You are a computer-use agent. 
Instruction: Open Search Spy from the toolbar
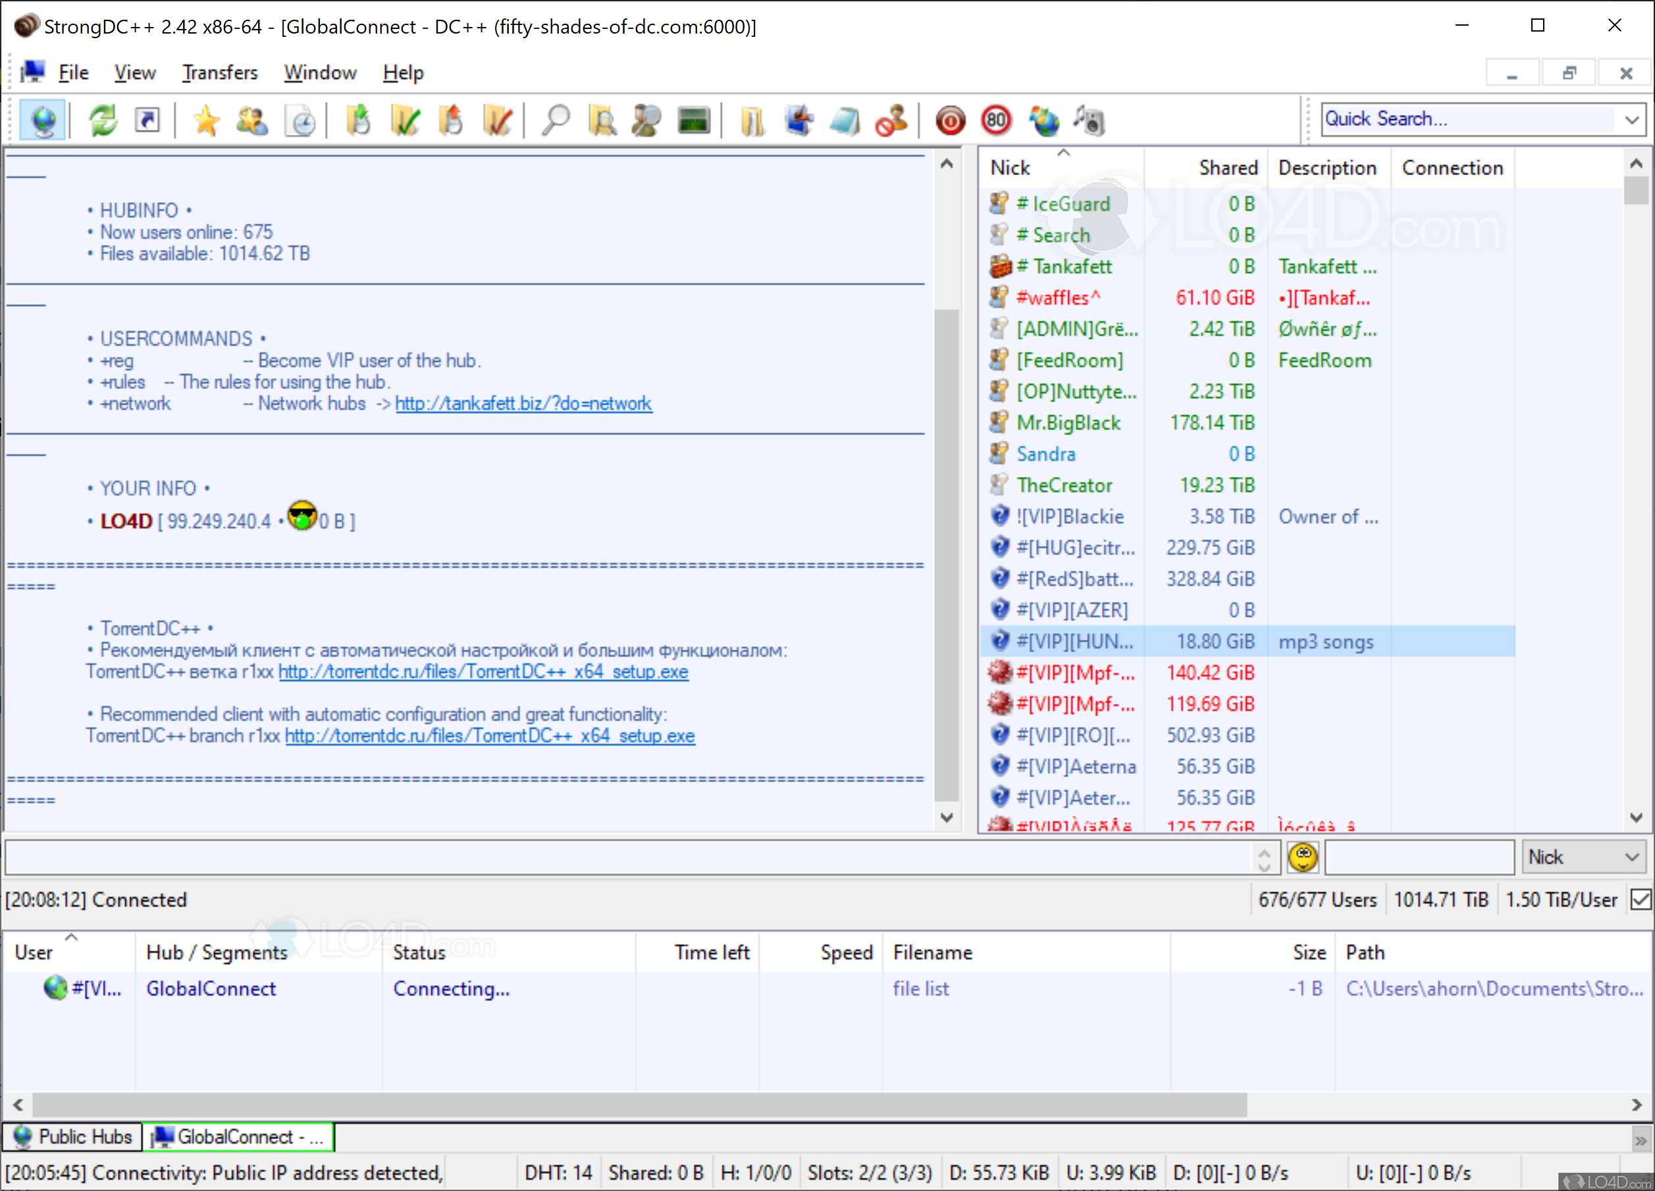645,120
